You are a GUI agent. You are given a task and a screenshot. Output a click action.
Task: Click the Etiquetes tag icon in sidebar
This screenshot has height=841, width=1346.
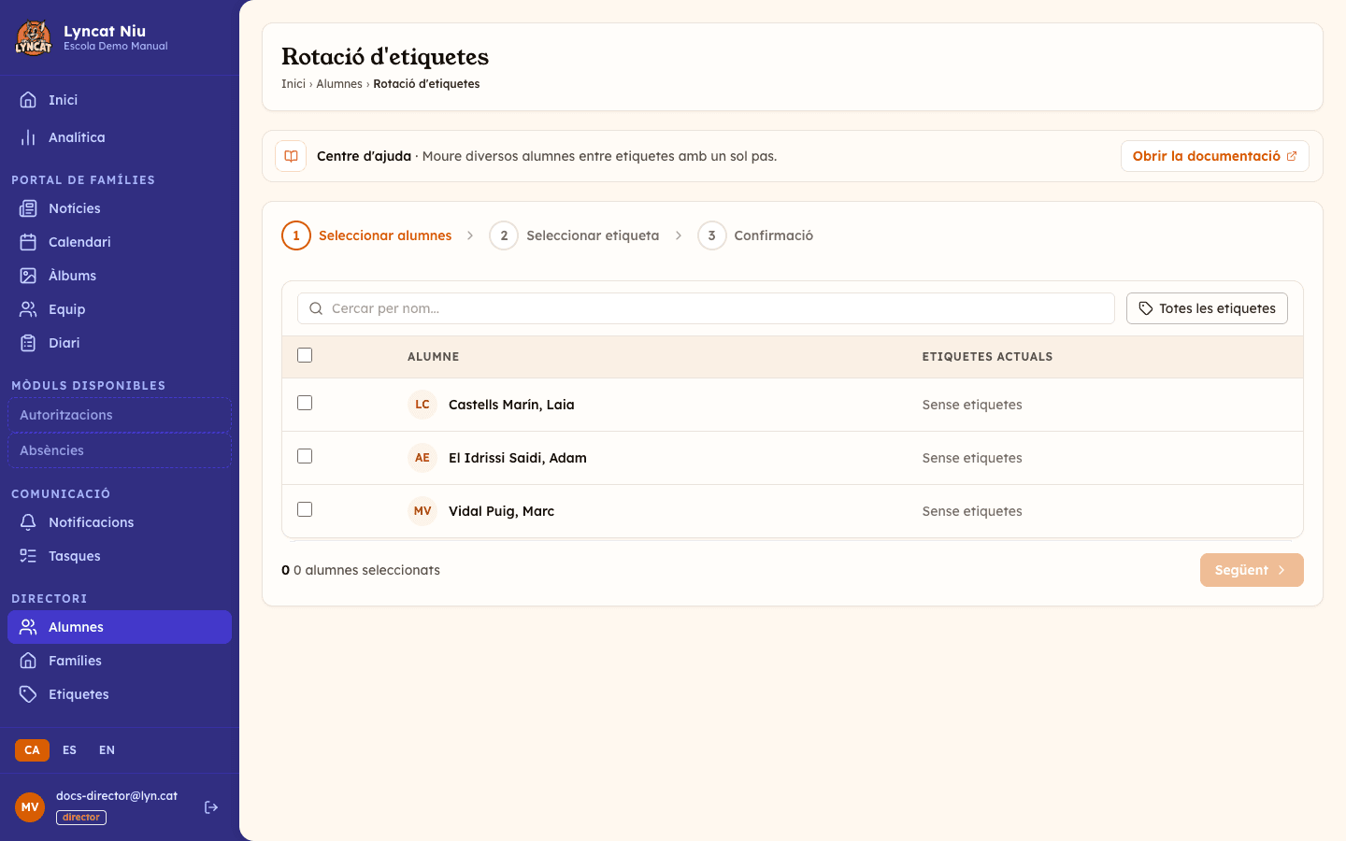coord(28,694)
